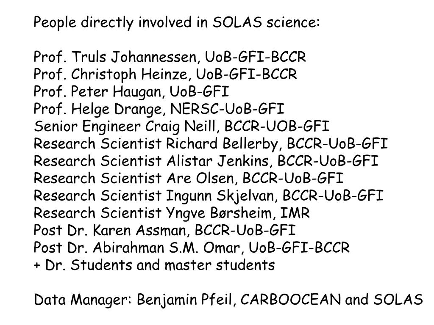
Task: Select the Alistar Jenkins entry
Action: tap(206, 161)
